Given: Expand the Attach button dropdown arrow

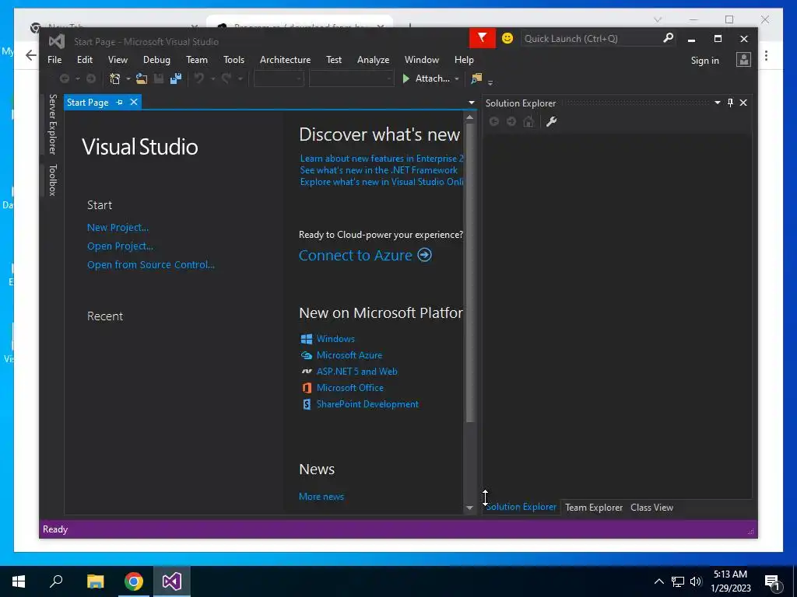Looking at the screenshot, I should pos(456,79).
